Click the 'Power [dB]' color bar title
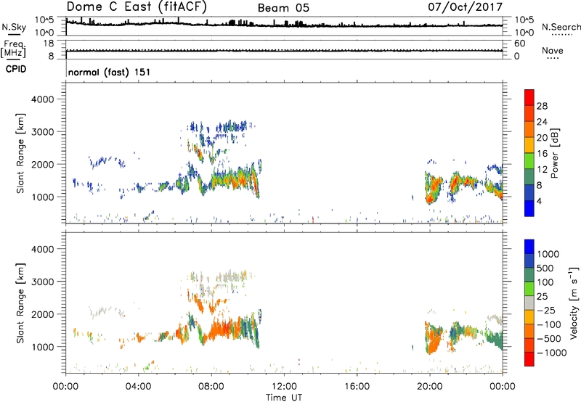The image size is (581, 402). pos(554,153)
